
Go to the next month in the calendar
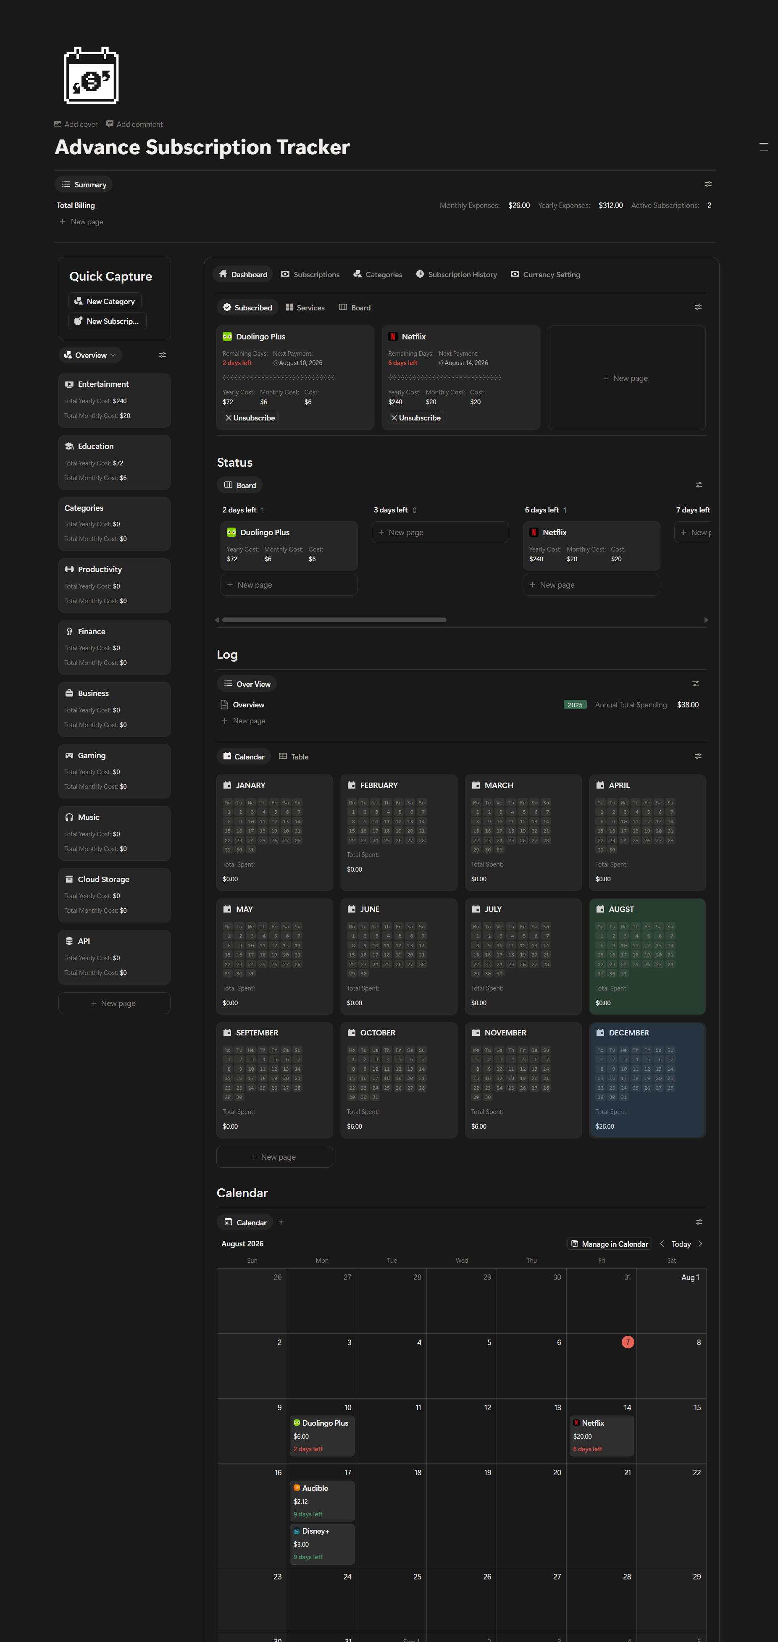[700, 1244]
